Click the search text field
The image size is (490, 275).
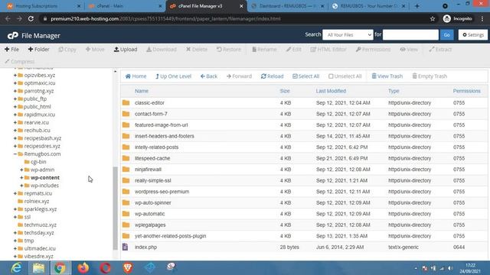pos(410,34)
